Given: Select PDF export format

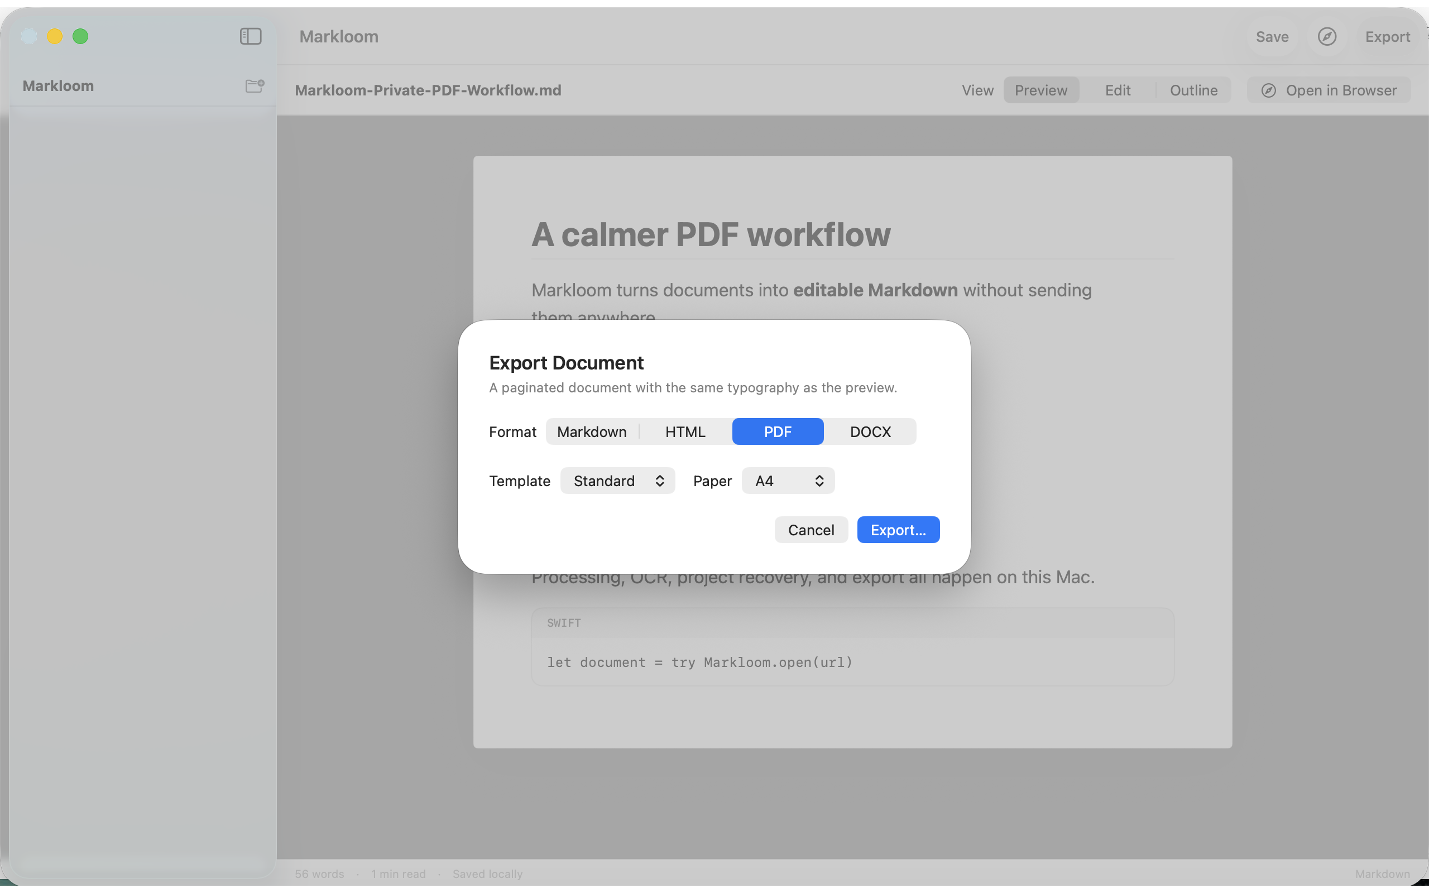Looking at the screenshot, I should pyautogui.click(x=778, y=432).
